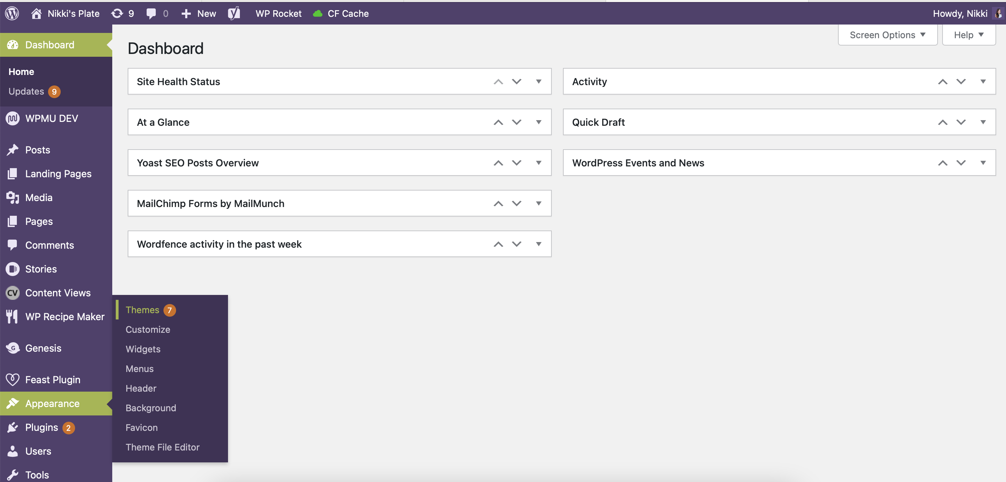This screenshot has height=482, width=1006.
Task: Open Theme File Editor submenu item
Action: point(162,447)
